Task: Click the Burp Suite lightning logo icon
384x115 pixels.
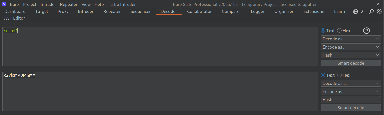Action: (x=4, y=4)
